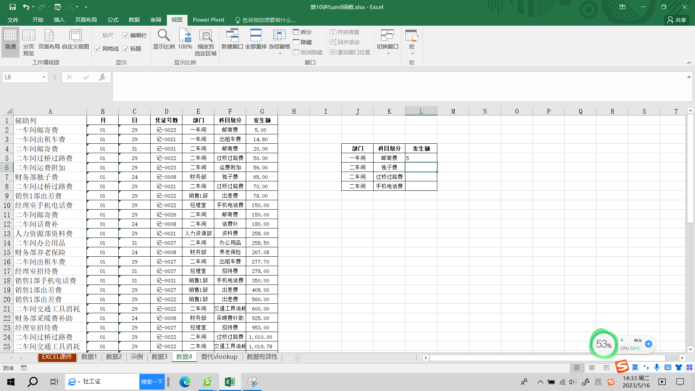
Task: Select row 6 header
Action: pos(7,168)
